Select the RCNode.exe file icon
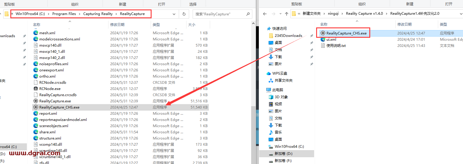463x164 pixels. click(x=36, y=89)
